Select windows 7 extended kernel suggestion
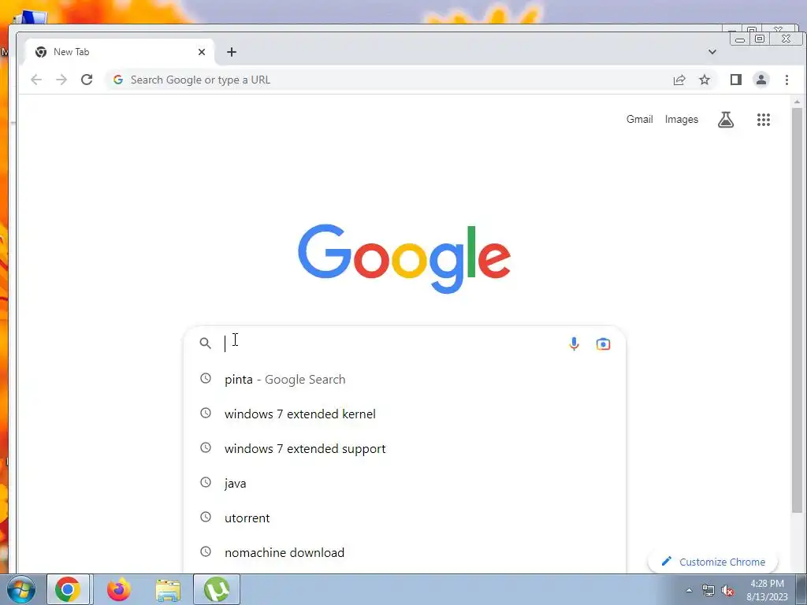Image resolution: width=807 pixels, height=605 pixels. pyautogui.click(x=404, y=414)
